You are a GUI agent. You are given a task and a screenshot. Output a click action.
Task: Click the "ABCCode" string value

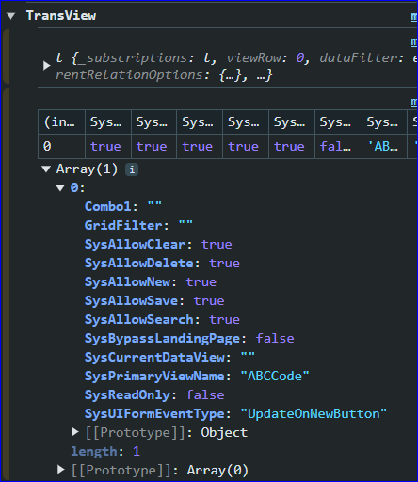click(x=275, y=376)
